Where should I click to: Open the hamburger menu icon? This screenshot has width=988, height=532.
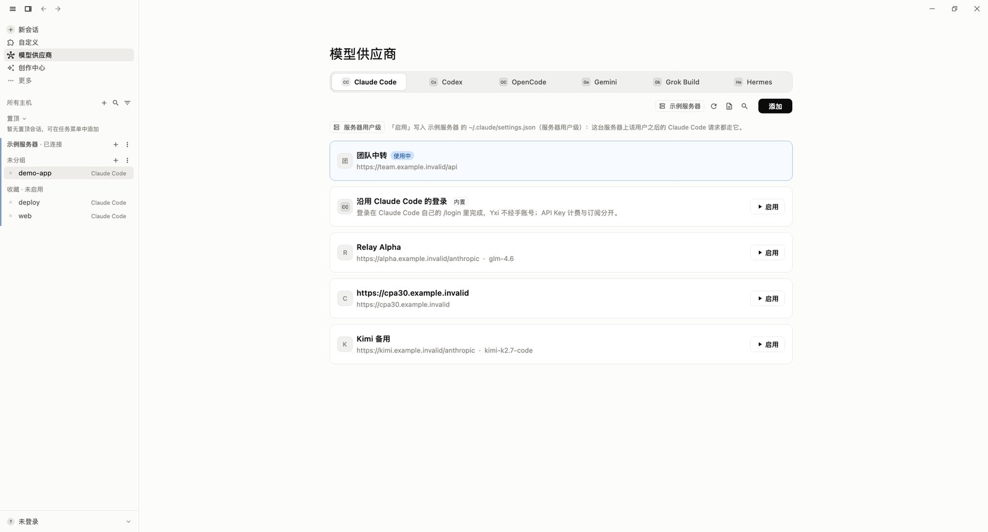(x=12, y=9)
